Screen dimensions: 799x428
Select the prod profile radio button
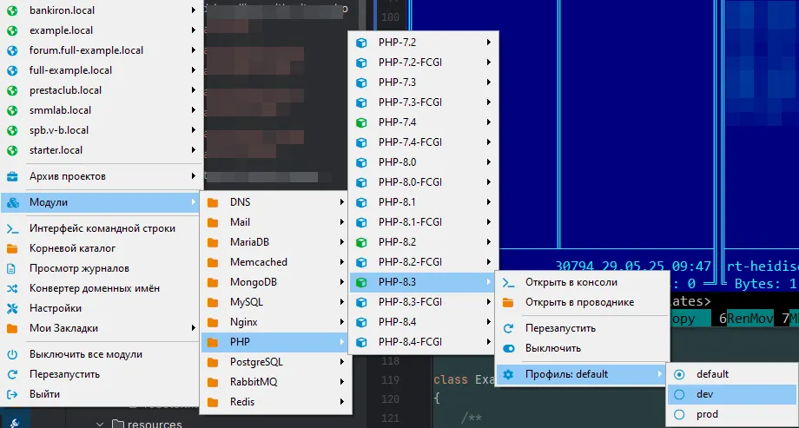point(679,415)
